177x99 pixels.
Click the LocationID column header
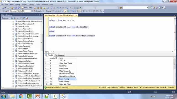(53, 58)
